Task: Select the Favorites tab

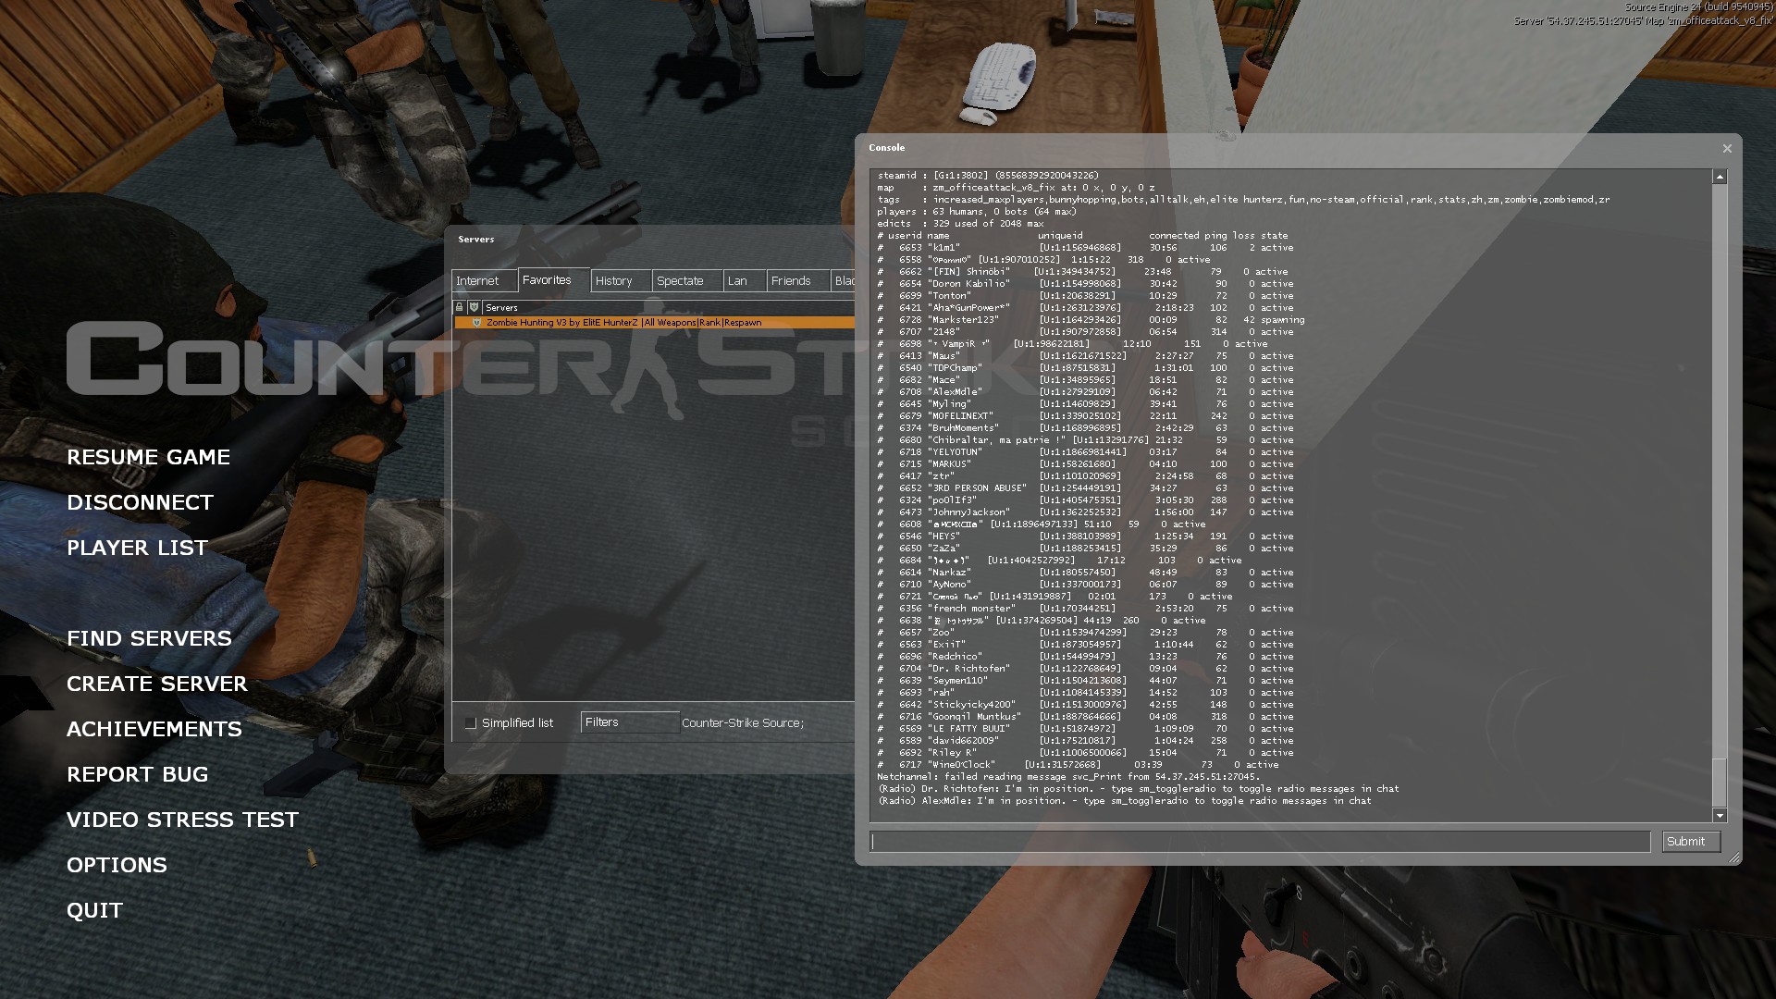Action: click(x=553, y=280)
